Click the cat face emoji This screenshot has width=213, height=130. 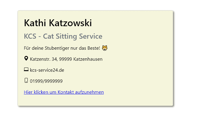tap(105, 48)
